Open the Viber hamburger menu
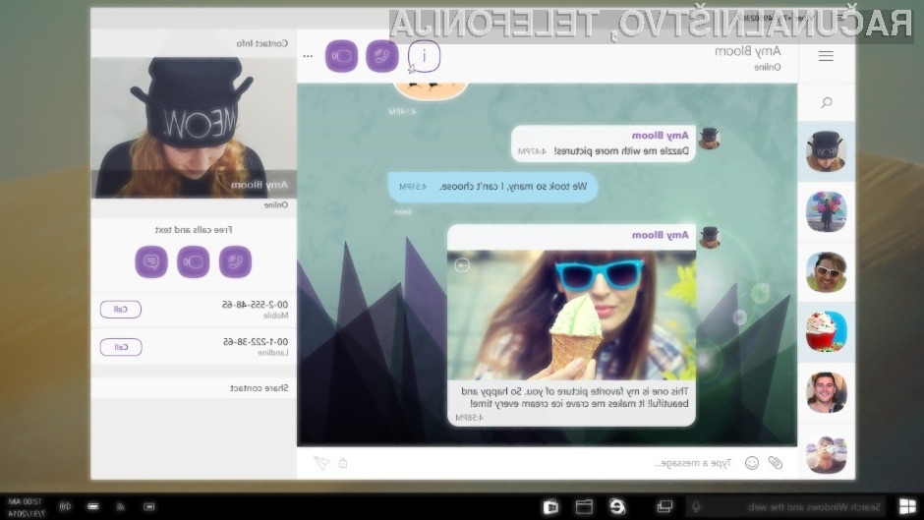Viewport: 924px width, 520px height. point(826,56)
